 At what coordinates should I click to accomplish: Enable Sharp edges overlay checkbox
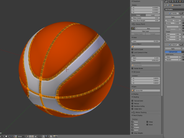pyautogui.click(x=147, y=122)
